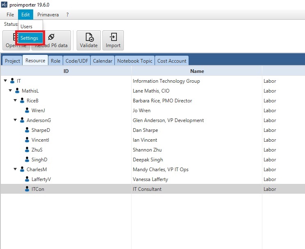Click the Import toolbar icon
Image resolution: width=305 pixels, height=249 pixels.
coord(113,38)
